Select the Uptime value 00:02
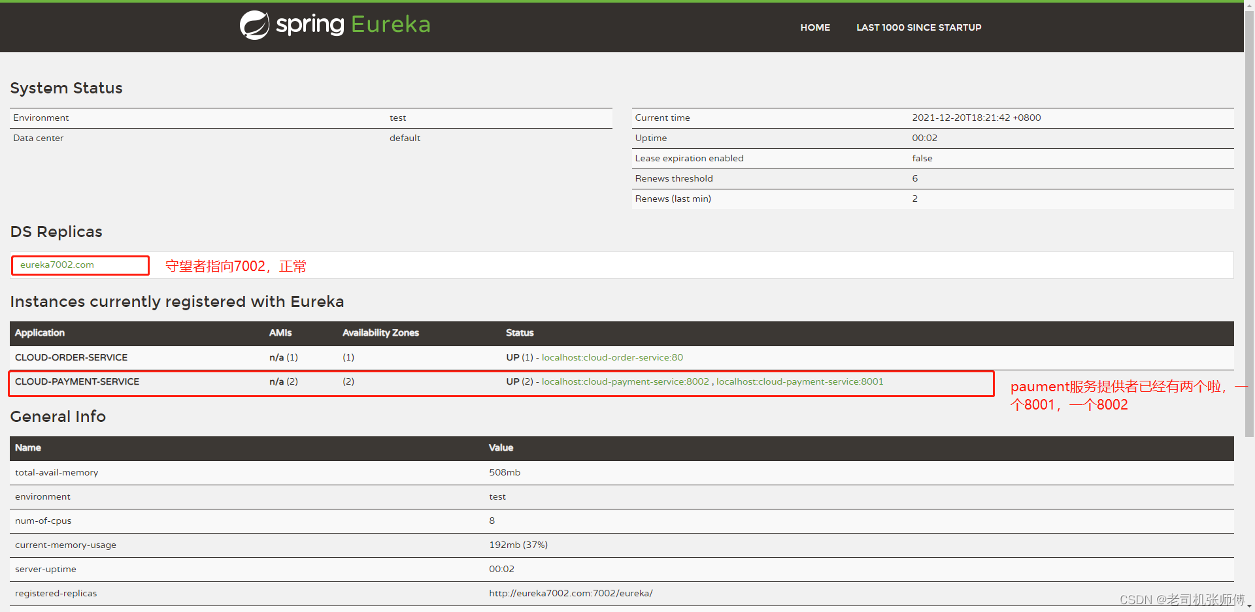Image resolution: width=1255 pixels, height=612 pixels. (924, 138)
